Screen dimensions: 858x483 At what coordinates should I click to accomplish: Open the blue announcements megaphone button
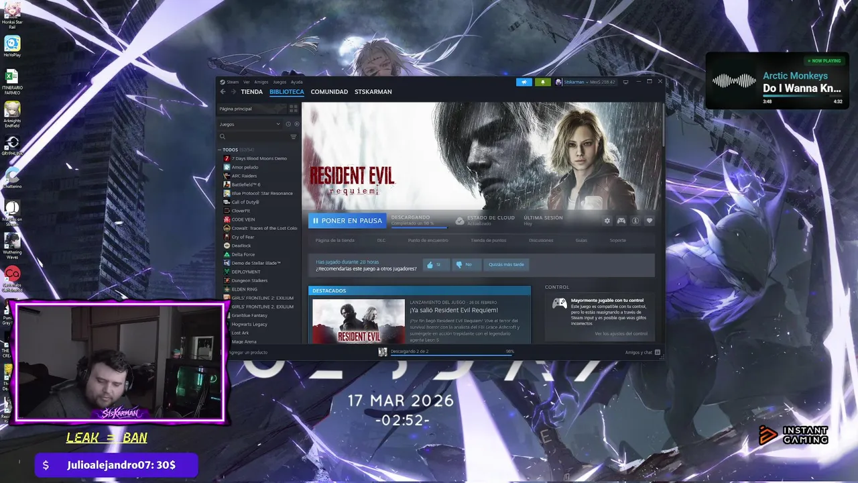pos(524,82)
